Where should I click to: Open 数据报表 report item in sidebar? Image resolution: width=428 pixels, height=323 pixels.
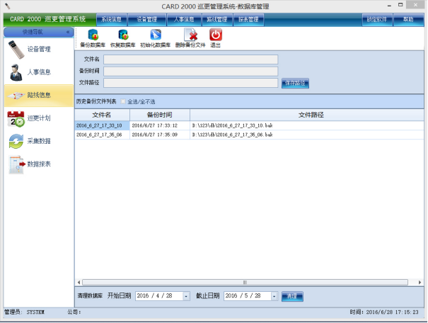tap(39, 164)
